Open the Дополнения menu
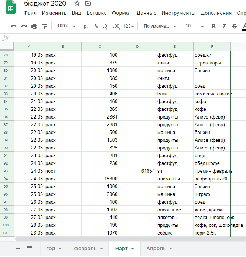 click(216, 13)
